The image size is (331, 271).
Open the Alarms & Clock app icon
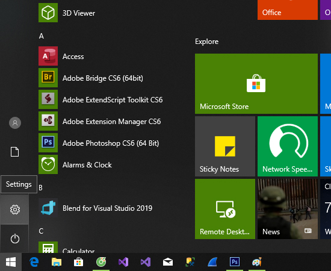[48, 164]
